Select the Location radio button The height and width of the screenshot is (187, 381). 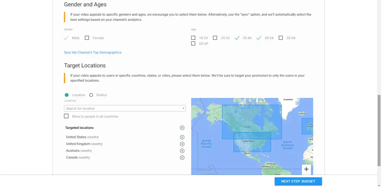pos(67,95)
